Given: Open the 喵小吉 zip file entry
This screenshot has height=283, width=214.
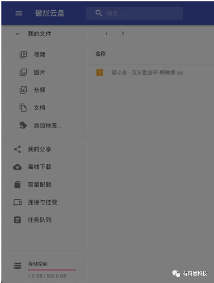Looking at the screenshot, I should click(x=151, y=73).
